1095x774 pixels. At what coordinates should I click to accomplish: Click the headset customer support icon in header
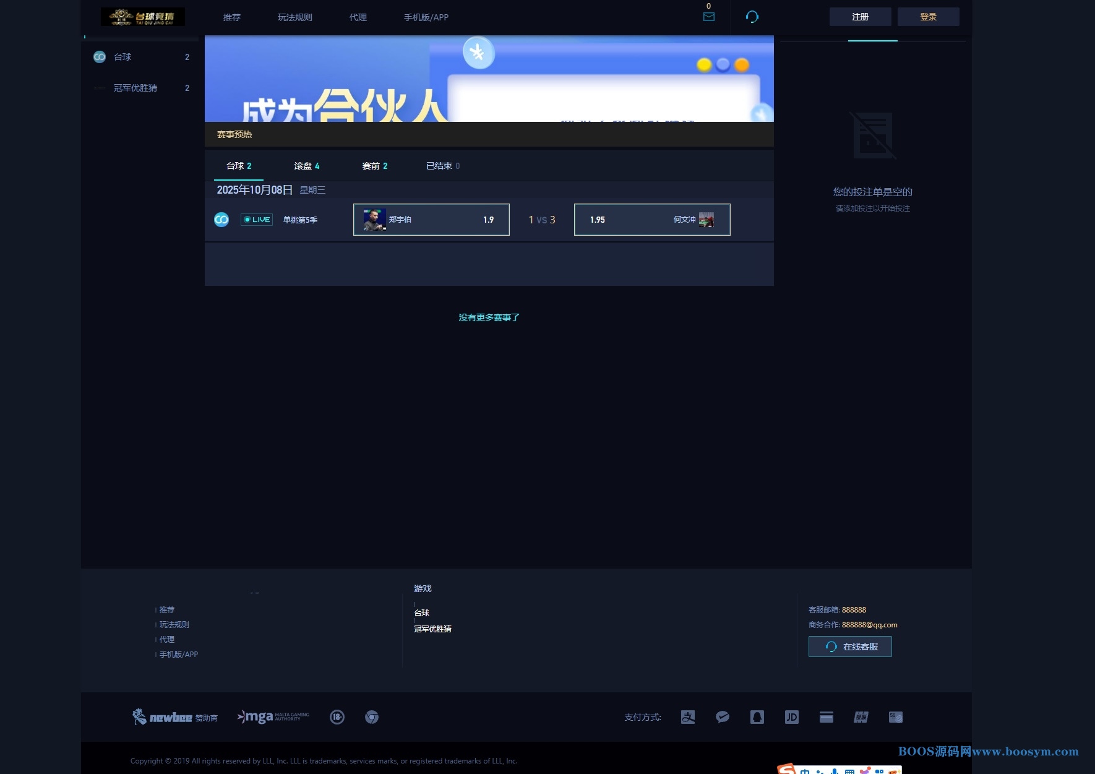[x=752, y=17]
